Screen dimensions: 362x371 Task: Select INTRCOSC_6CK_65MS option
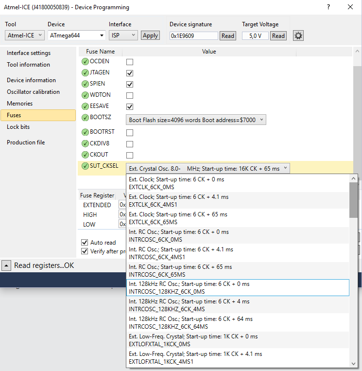coord(238,270)
